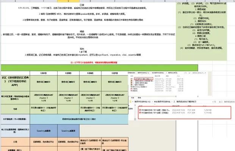Select second Speaking 直播课 cell in column D
The height and width of the screenshot is (151, 235).
[x=68, y=131]
